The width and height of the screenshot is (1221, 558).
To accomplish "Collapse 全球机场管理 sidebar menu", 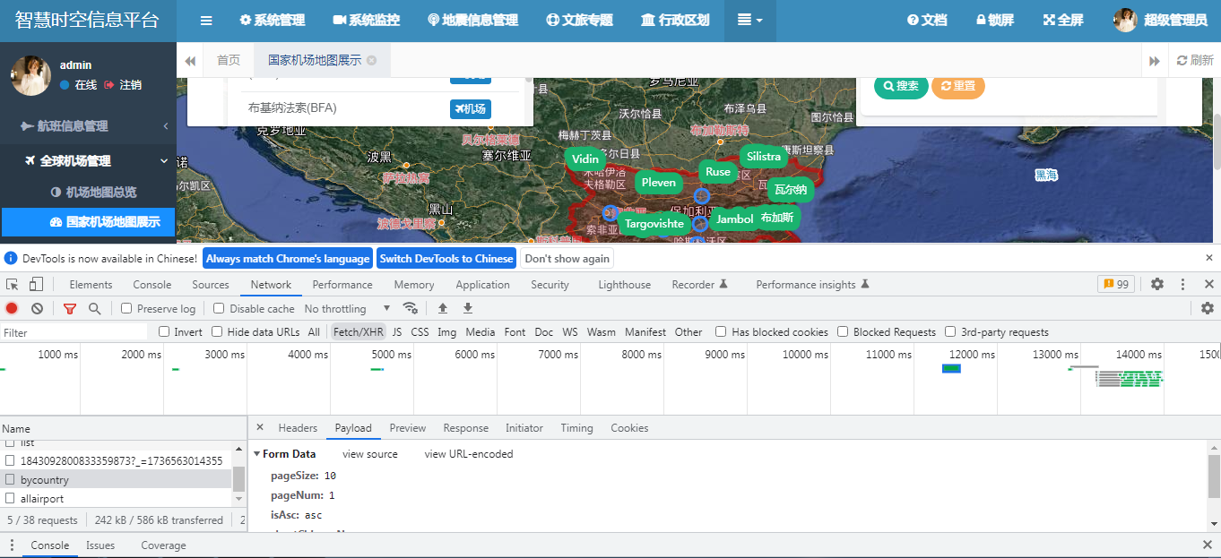I will pos(88,161).
